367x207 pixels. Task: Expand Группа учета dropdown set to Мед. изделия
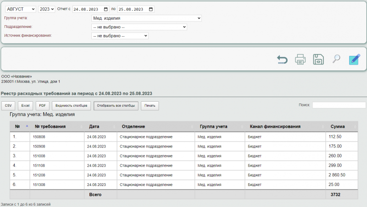(x=146, y=18)
